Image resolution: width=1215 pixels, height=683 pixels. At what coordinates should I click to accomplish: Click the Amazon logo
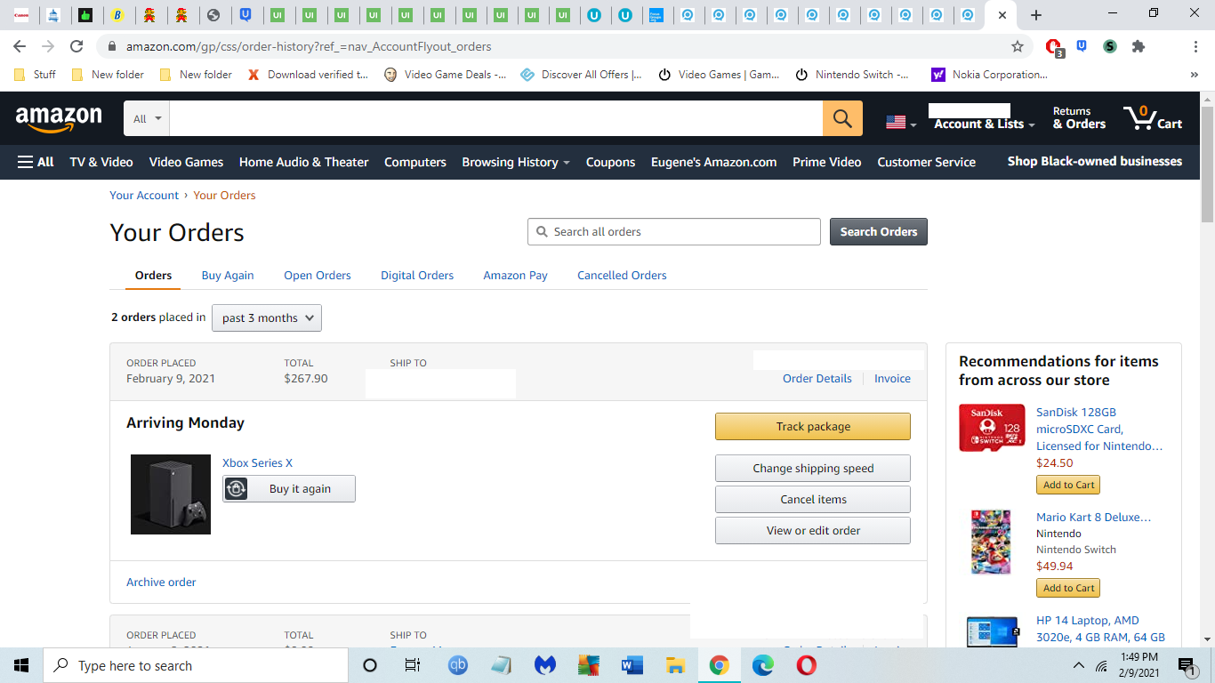(59, 118)
